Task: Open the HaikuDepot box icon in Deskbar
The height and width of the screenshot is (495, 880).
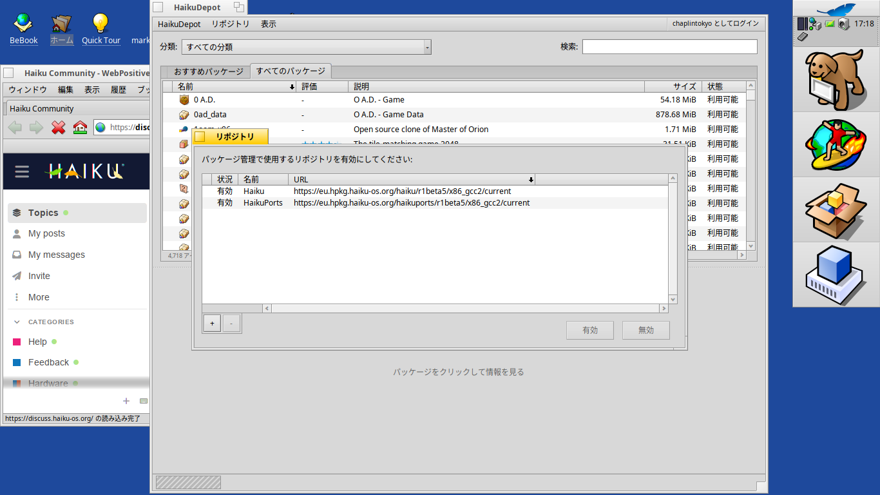Action: click(x=835, y=209)
